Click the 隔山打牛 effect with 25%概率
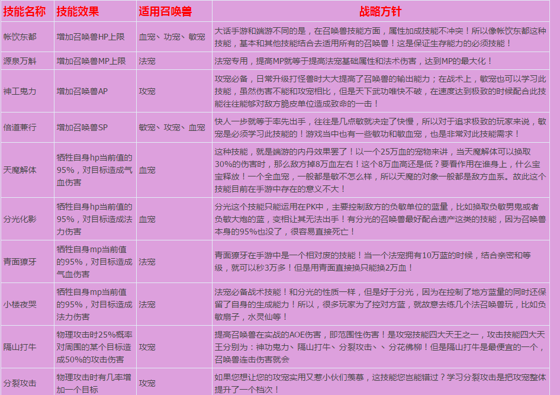This screenshot has width=560, height=395. tap(94, 347)
